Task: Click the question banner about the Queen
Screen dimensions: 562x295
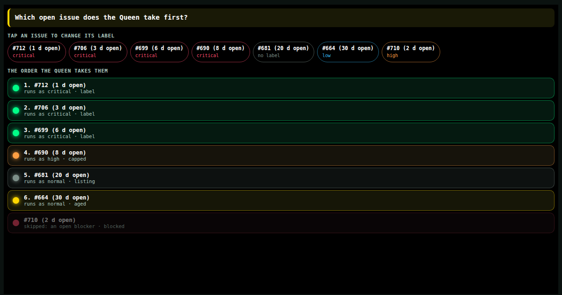Action: 281,18
